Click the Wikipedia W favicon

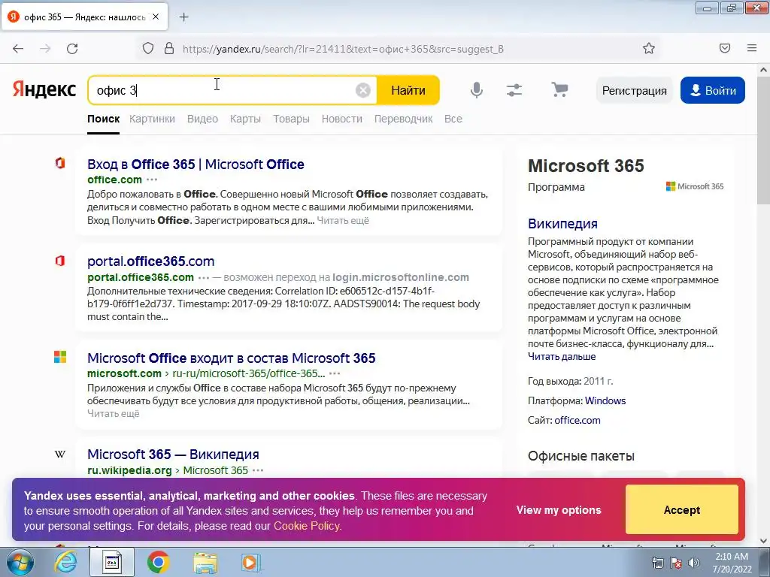tap(60, 455)
